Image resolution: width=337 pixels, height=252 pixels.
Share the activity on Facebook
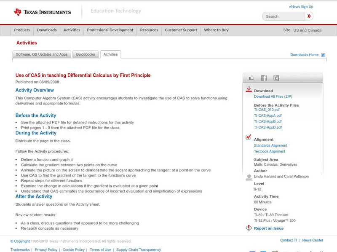[x=264, y=78]
